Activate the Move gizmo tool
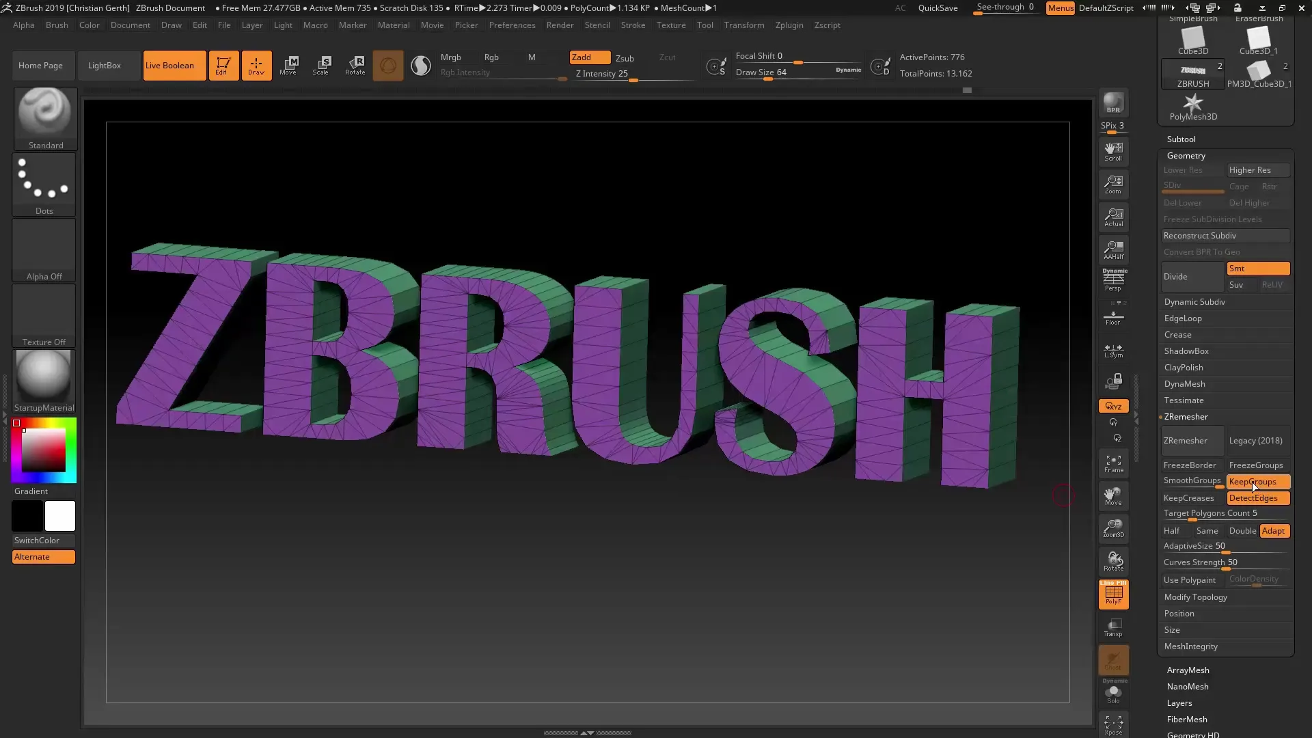The height and width of the screenshot is (738, 1312). tap(288, 66)
